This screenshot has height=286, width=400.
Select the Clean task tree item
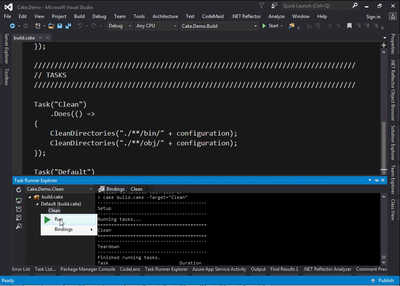(x=54, y=211)
